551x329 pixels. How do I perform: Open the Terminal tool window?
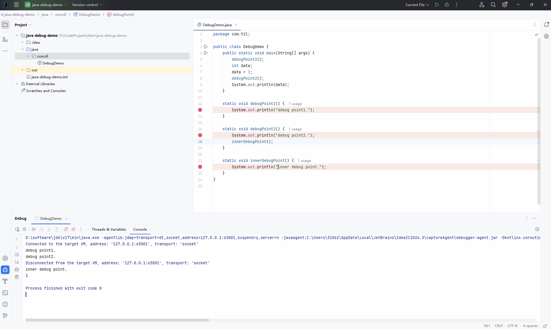5,293
